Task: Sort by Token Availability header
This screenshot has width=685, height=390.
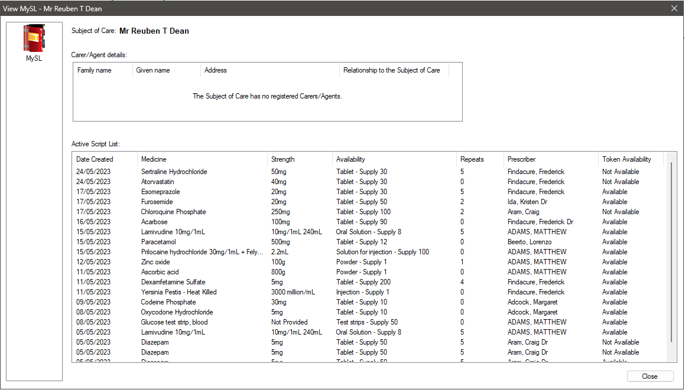Action: (x=631, y=159)
